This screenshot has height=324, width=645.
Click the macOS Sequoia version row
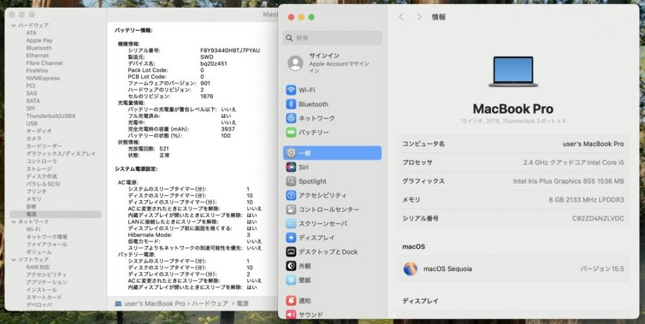[x=513, y=269]
